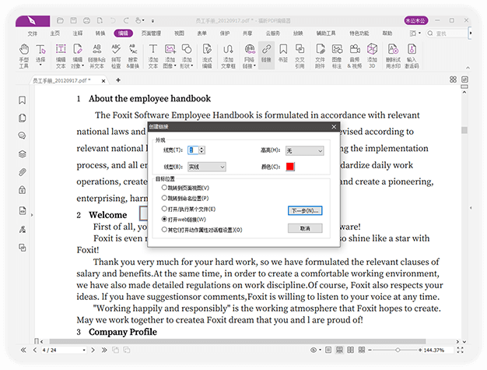Click the Add 3D (添加3D) tool
The width and height of the screenshot is (487, 370).
point(372,56)
